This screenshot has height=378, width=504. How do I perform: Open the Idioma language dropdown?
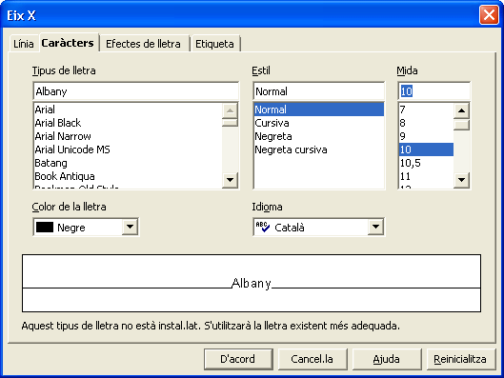(375, 227)
